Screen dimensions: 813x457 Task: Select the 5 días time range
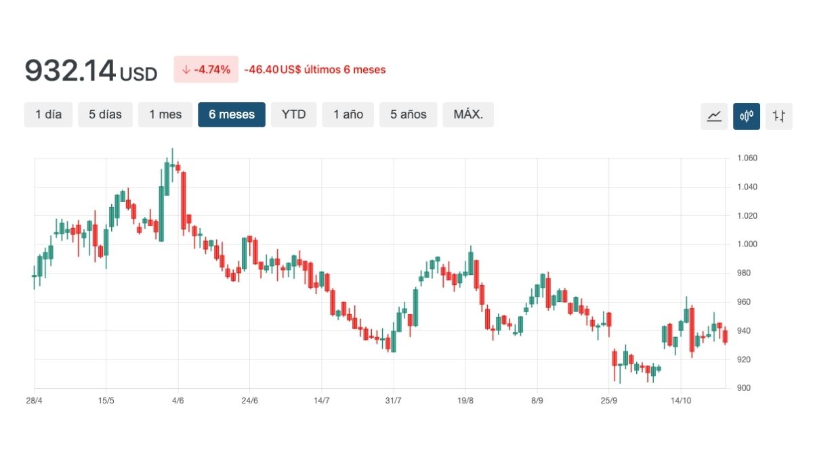coord(105,114)
